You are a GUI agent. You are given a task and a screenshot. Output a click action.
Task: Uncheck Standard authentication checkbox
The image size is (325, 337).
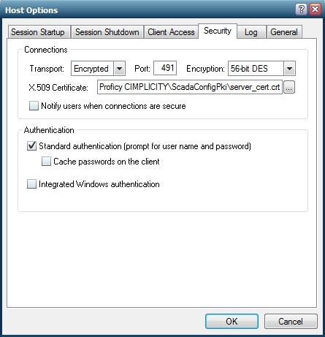[31, 146]
